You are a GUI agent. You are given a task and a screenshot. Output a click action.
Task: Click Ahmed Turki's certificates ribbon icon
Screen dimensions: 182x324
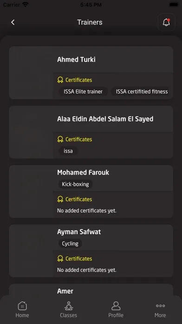coord(60,80)
